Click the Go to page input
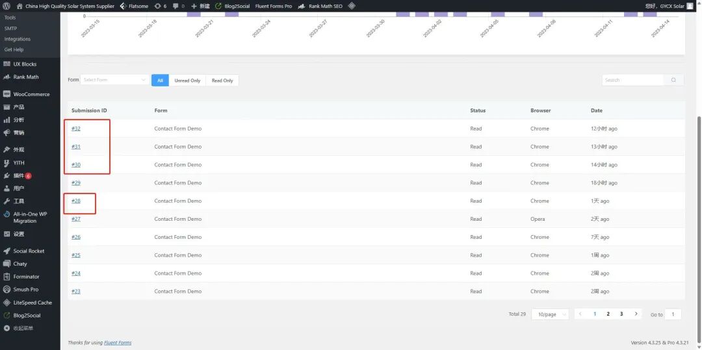Viewport: 702px width, 350px height. click(x=673, y=314)
